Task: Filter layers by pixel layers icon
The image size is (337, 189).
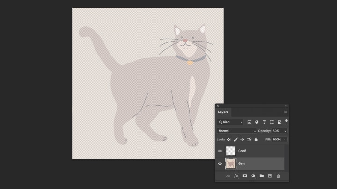Action: [x=249, y=122]
